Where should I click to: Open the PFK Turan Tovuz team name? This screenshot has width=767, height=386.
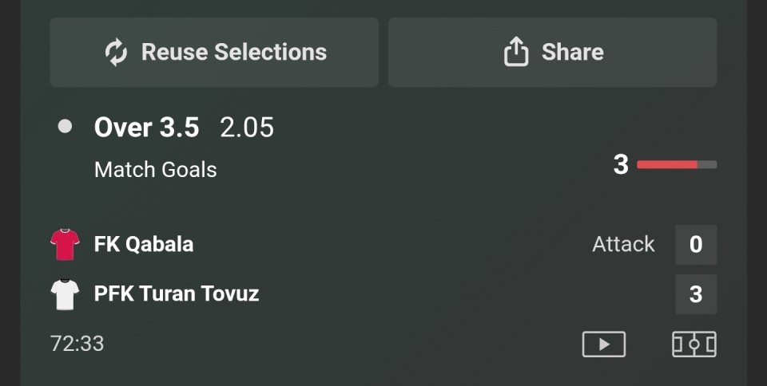[x=177, y=293]
